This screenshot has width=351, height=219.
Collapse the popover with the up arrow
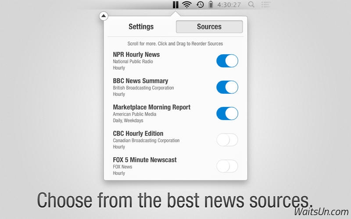104,16
